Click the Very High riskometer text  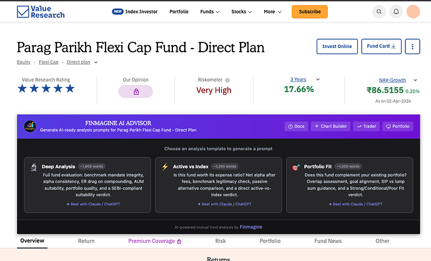[214, 90]
